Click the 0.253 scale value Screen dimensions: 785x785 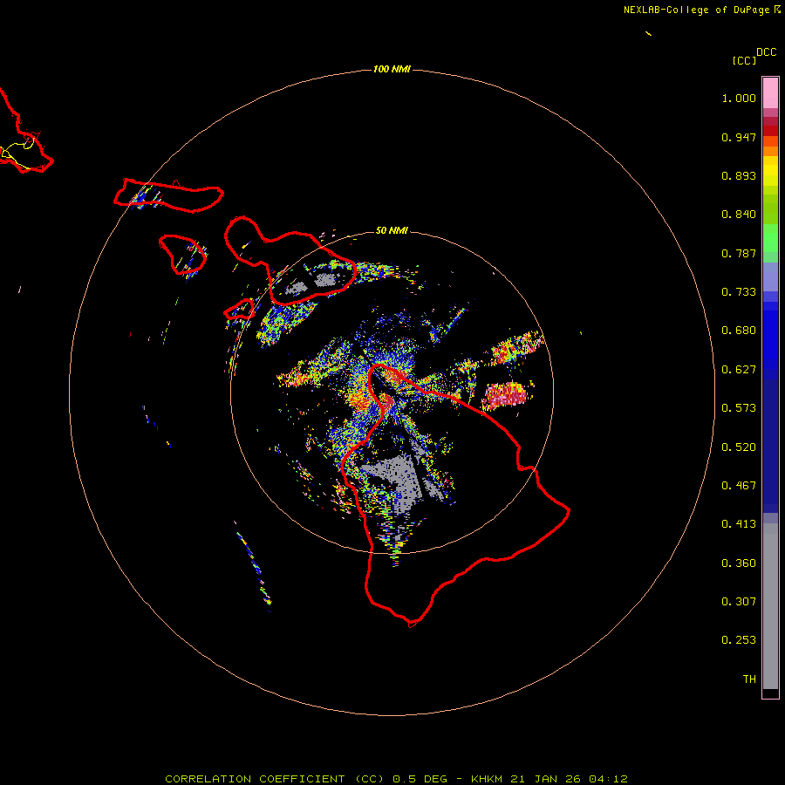tap(739, 640)
